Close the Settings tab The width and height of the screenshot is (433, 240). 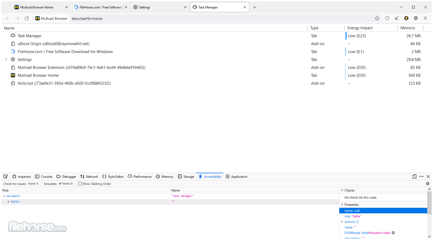click(x=185, y=7)
